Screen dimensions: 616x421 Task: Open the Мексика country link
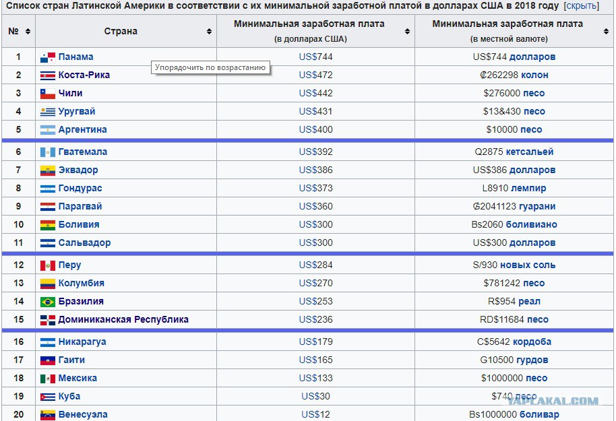78,378
